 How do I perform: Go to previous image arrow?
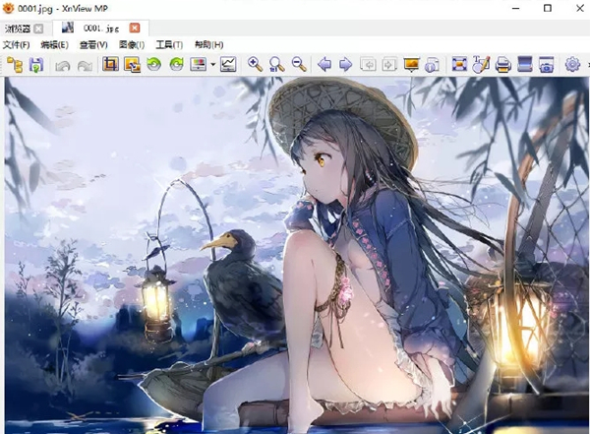tap(324, 65)
